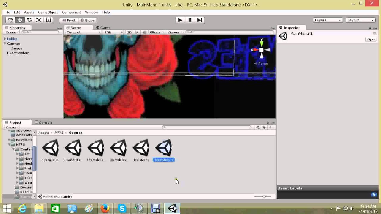This screenshot has height=214, width=381.
Task: Collapse the MFPS folder
Action: (9, 144)
